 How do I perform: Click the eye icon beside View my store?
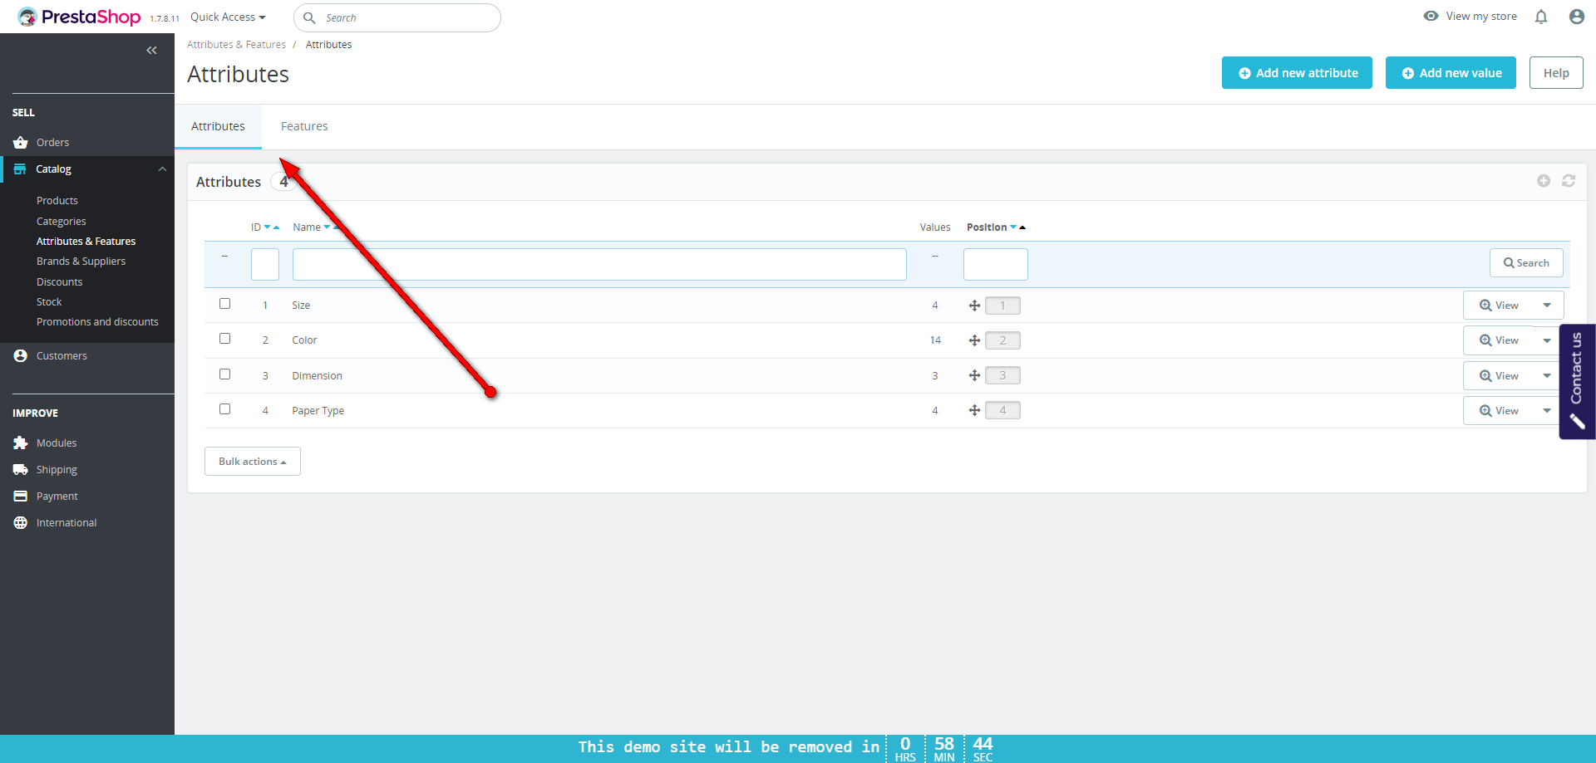pyautogui.click(x=1431, y=16)
